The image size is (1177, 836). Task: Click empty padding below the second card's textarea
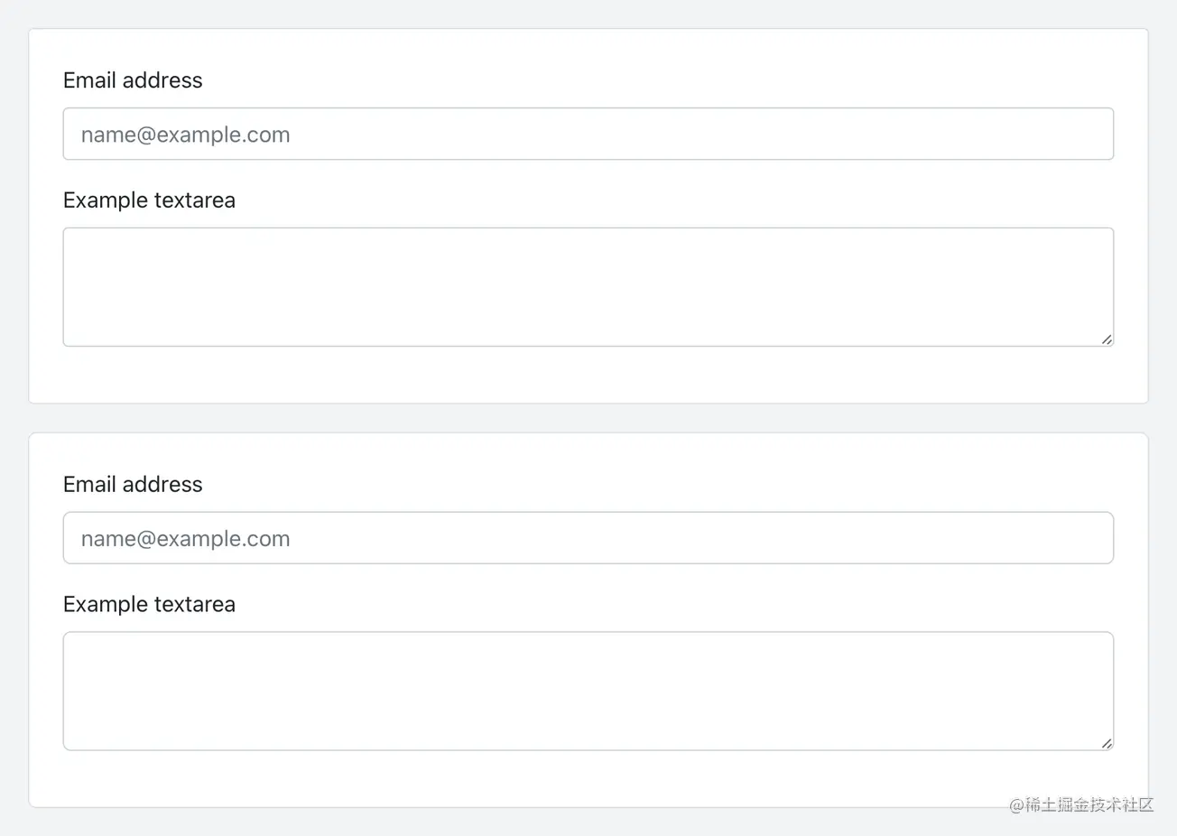click(587, 779)
